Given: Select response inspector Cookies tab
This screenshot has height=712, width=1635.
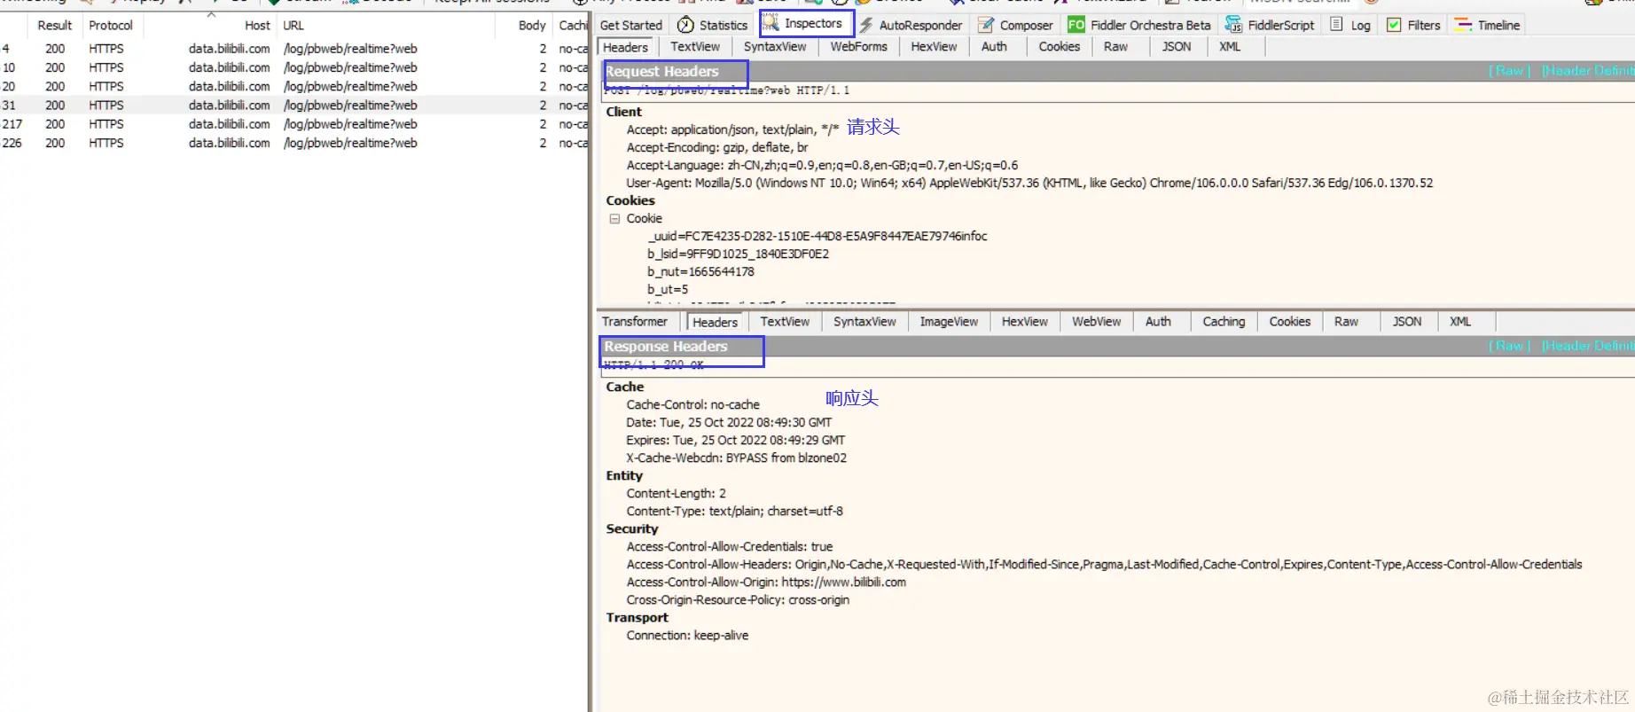Looking at the screenshot, I should (1289, 322).
